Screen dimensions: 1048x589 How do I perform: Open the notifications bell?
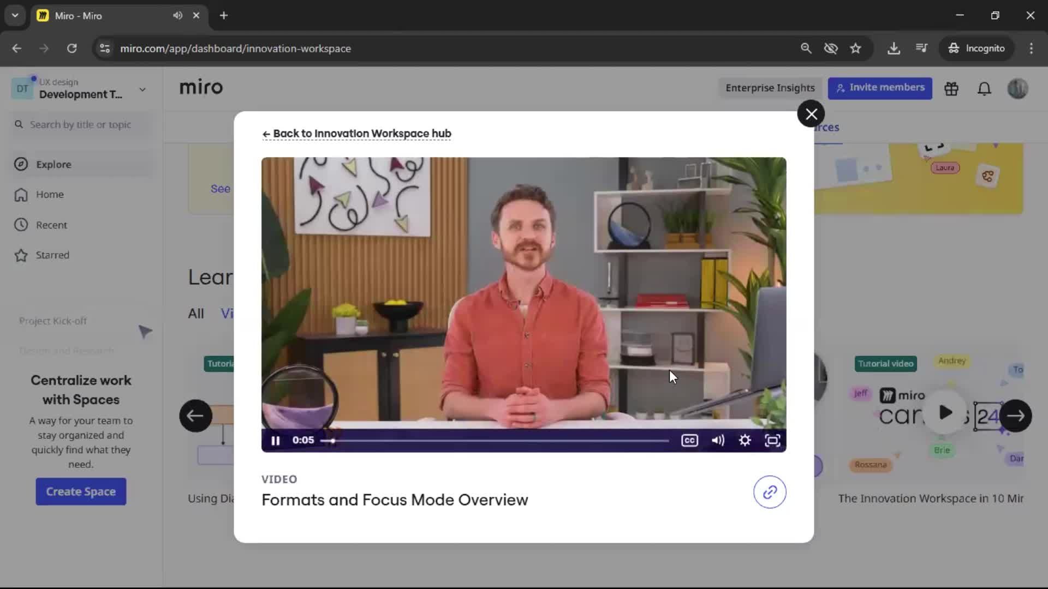click(x=984, y=88)
